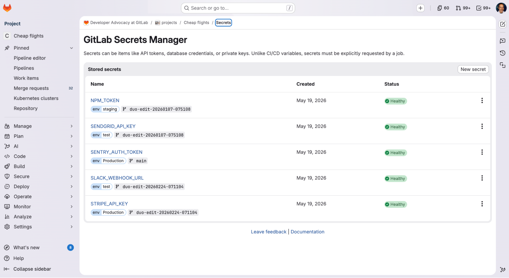Open user profile avatar menu

coord(501,8)
